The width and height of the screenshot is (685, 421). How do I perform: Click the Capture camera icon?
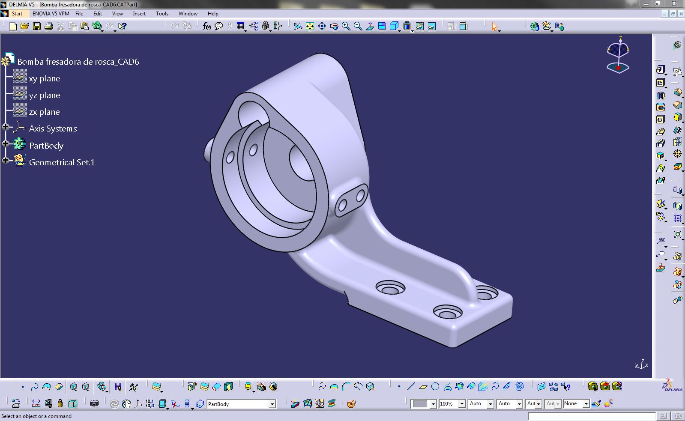click(94, 403)
